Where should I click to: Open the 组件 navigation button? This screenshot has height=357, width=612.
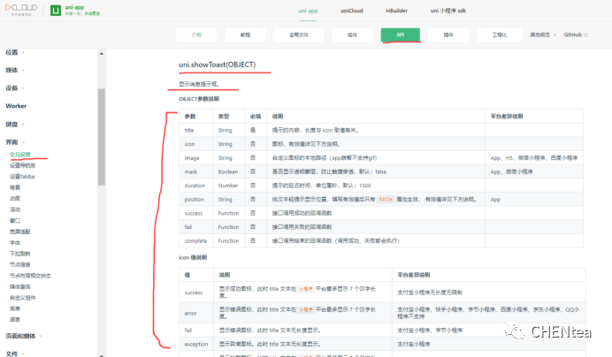pos(352,34)
